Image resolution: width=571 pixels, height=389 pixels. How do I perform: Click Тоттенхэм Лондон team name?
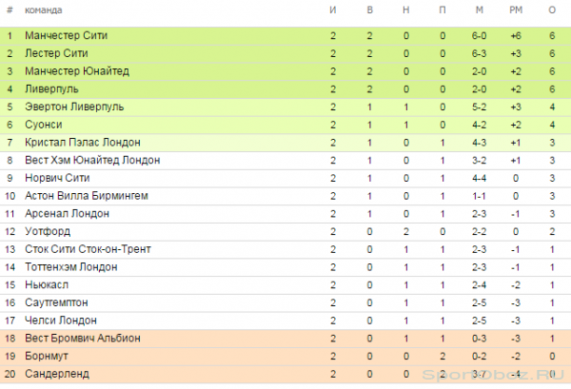coord(71,267)
